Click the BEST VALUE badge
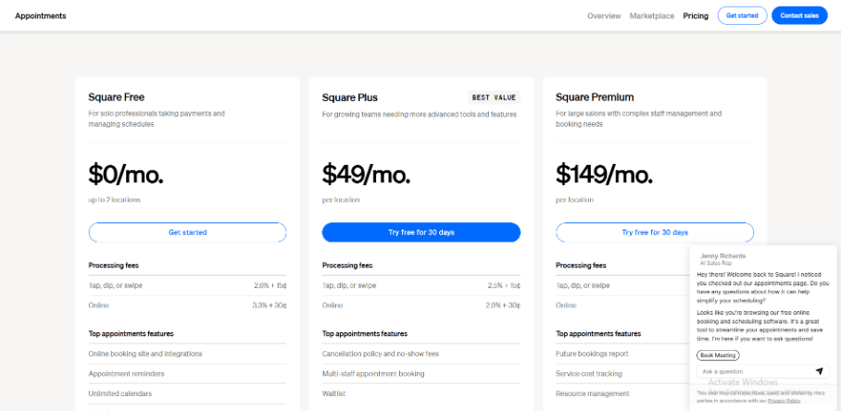841x411 pixels. pos(494,97)
